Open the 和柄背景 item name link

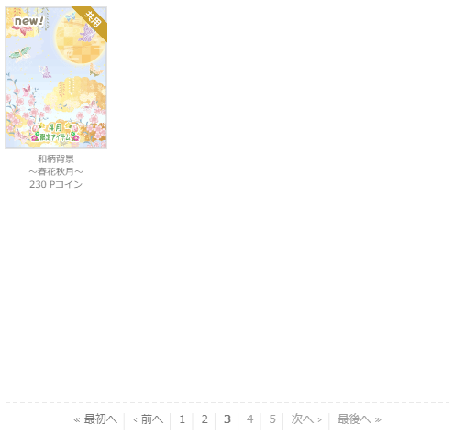56,158
